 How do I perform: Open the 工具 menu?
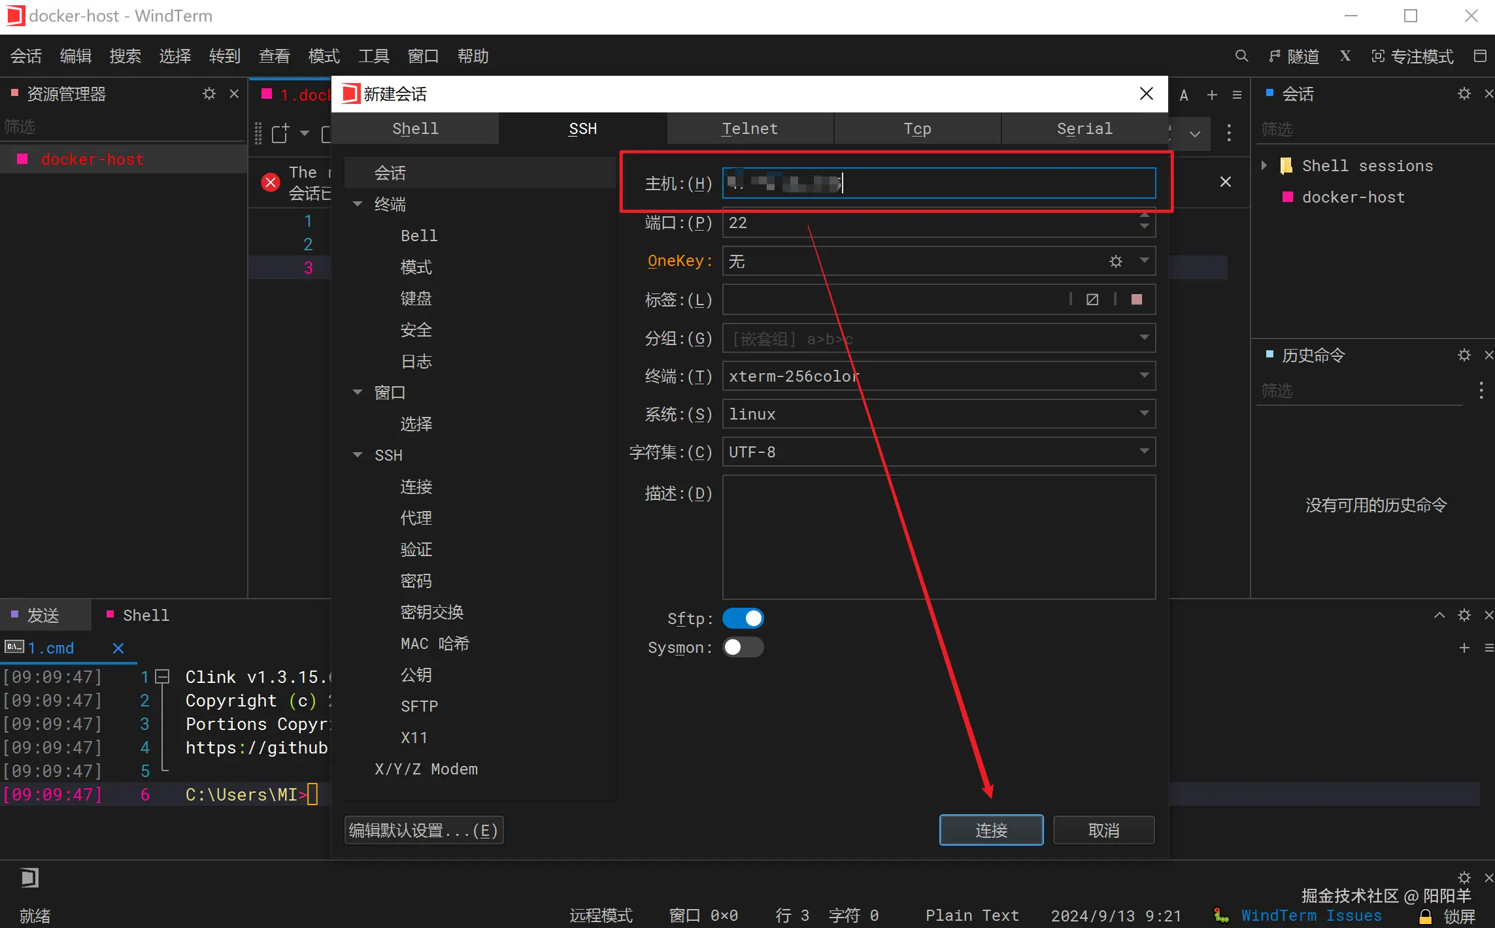[x=373, y=56]
